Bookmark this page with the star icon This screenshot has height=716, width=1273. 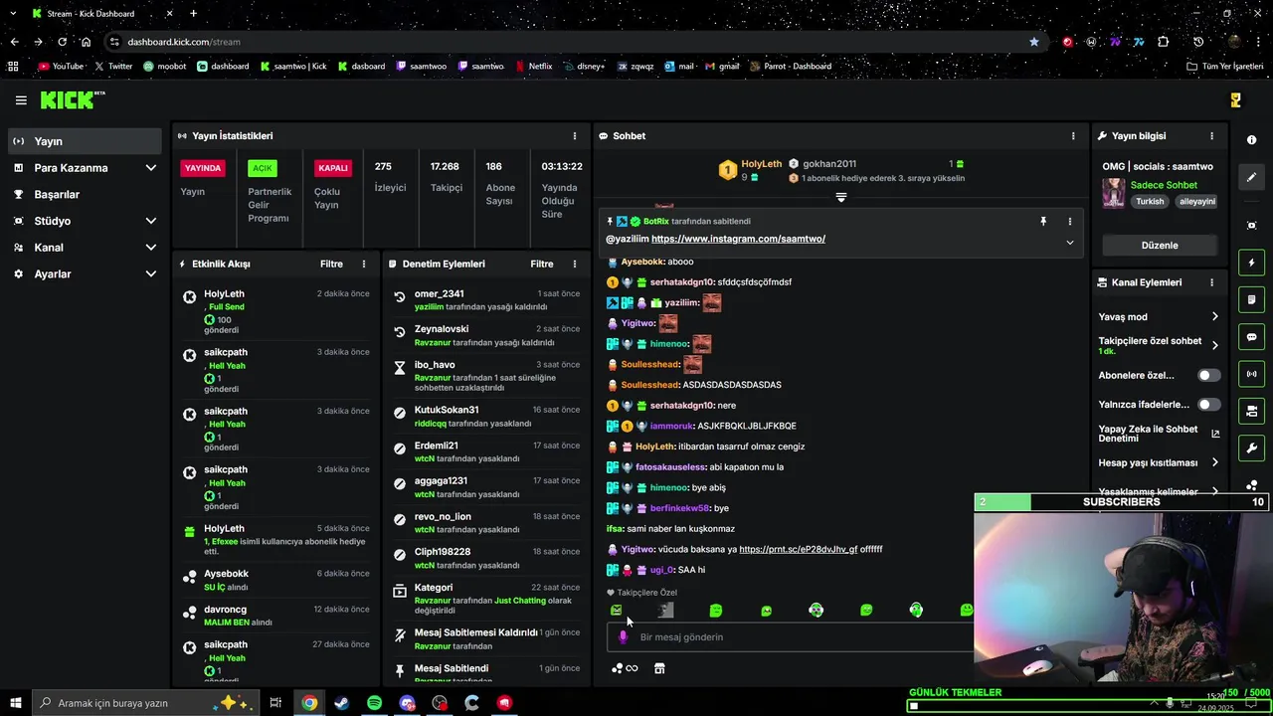[1034, 42]
